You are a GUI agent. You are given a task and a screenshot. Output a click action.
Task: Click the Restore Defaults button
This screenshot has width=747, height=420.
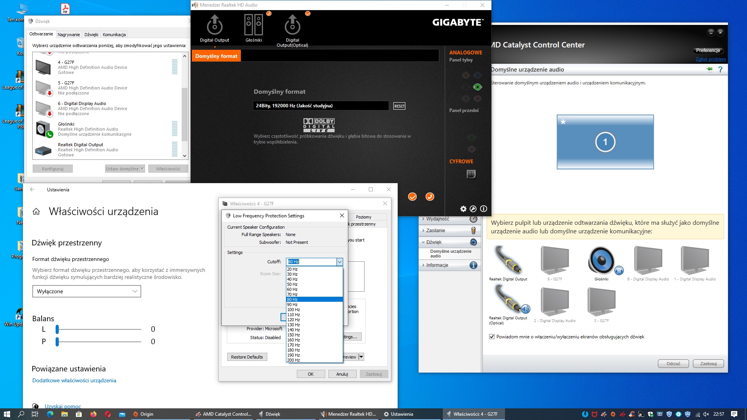click(247, 357)
